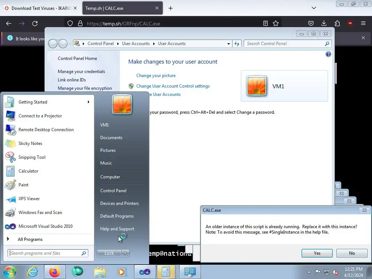Click Firefox back button
372x279 pixels.
(x=9, y=24)
